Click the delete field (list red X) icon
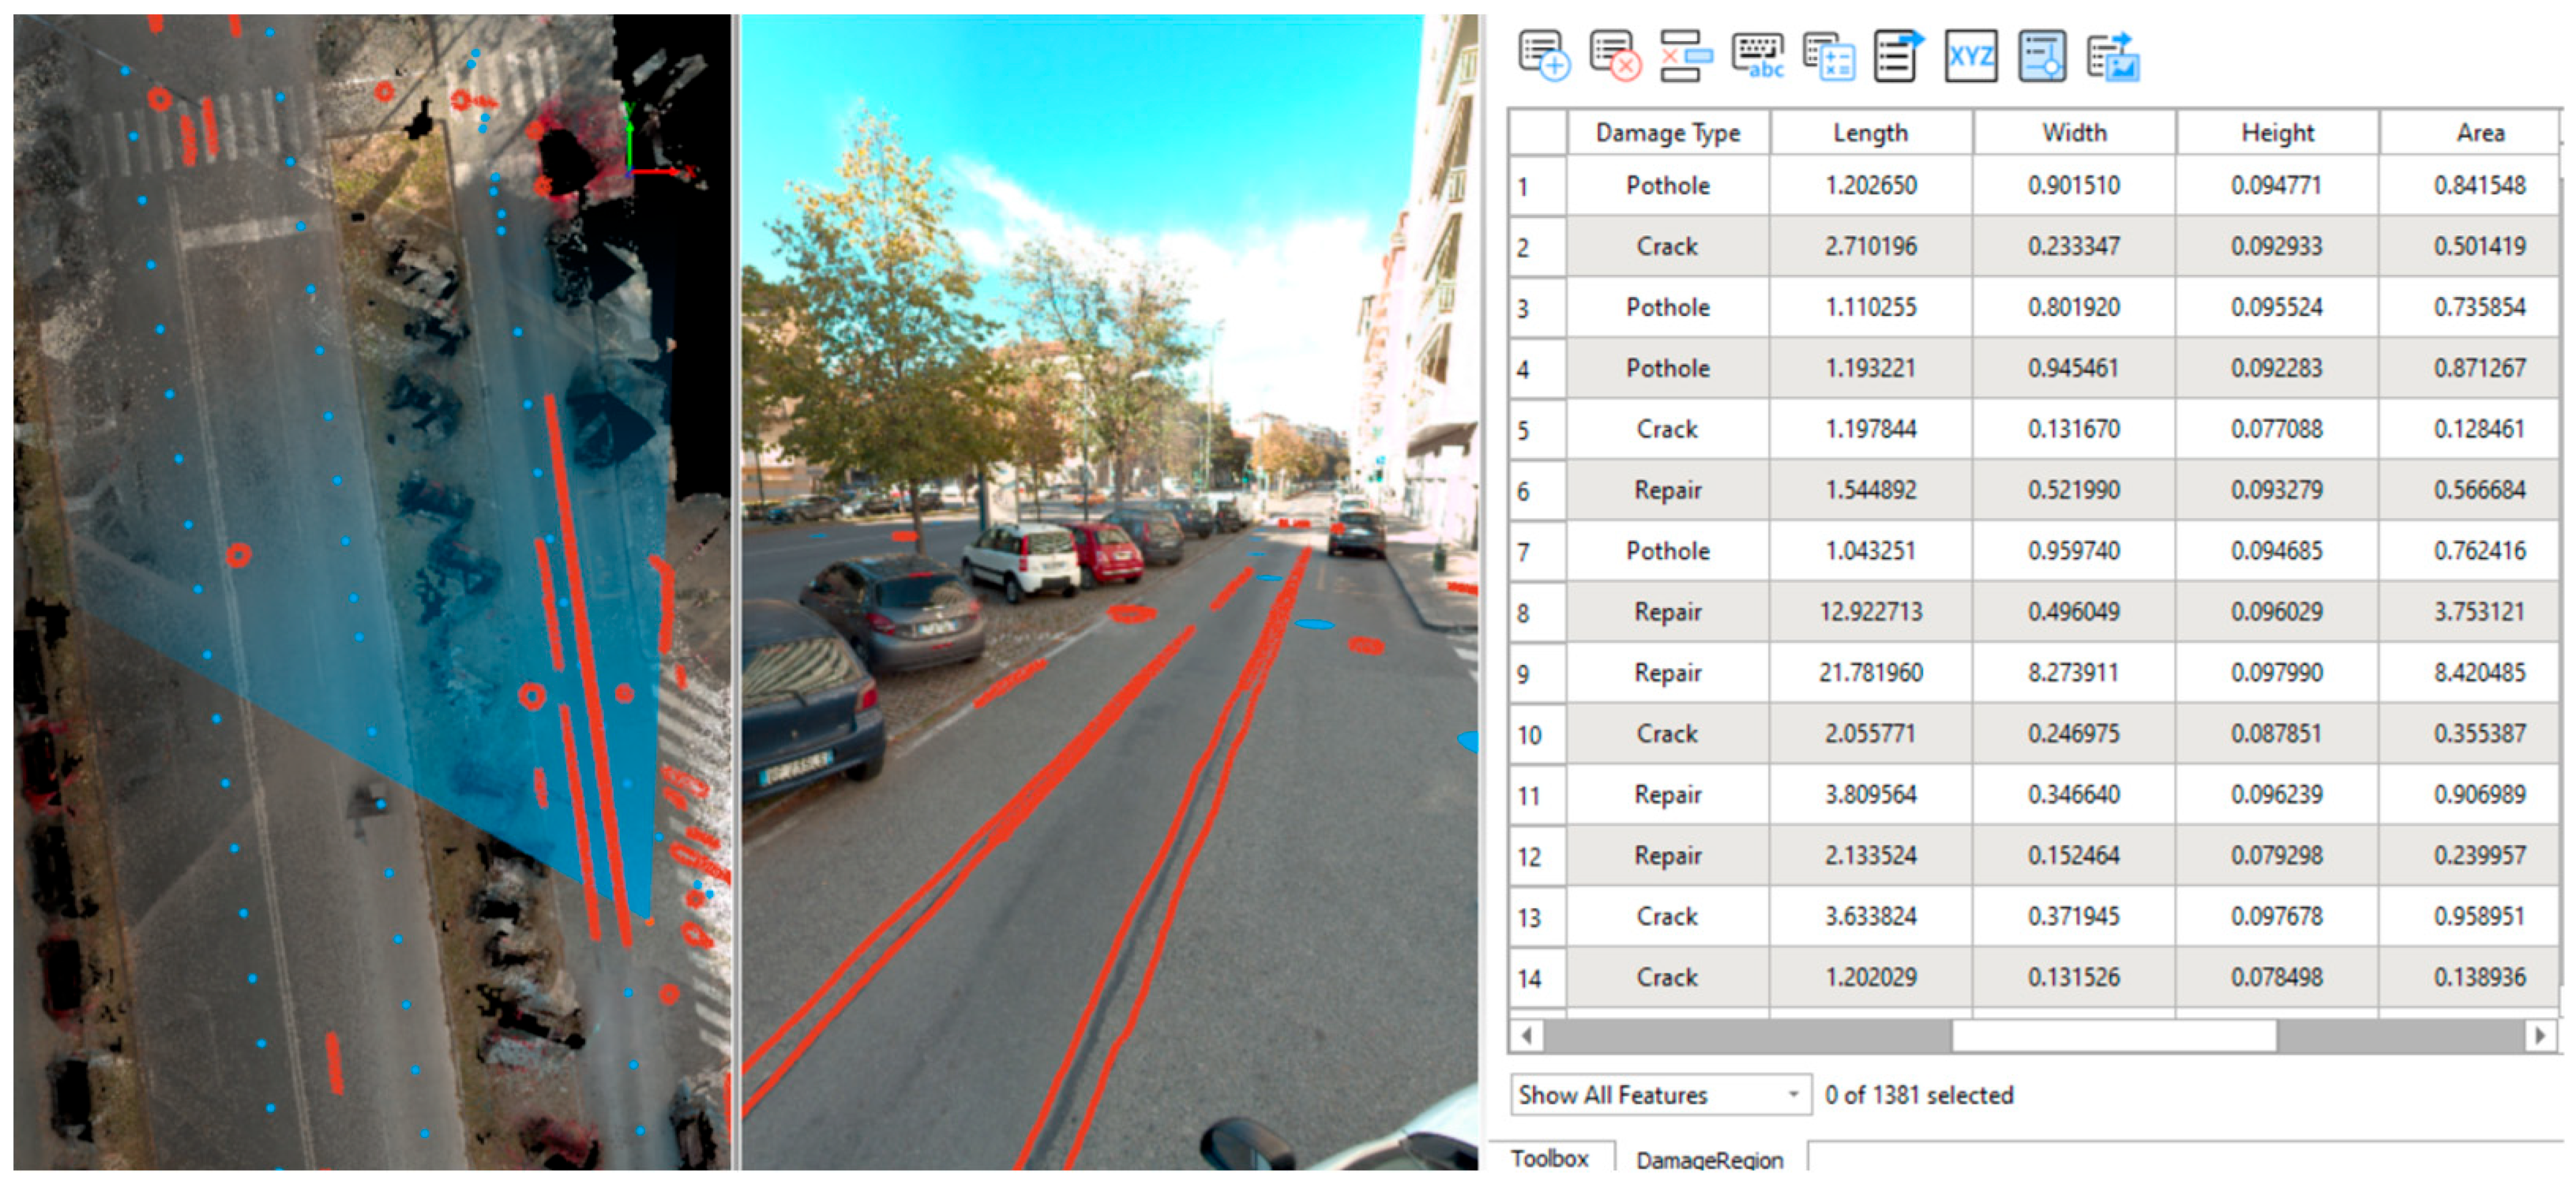The image size is (2576, 1186). pos(1614,56)
